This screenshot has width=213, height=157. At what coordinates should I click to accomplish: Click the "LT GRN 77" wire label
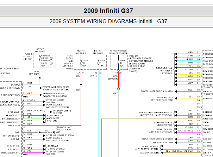pos(192,69)
